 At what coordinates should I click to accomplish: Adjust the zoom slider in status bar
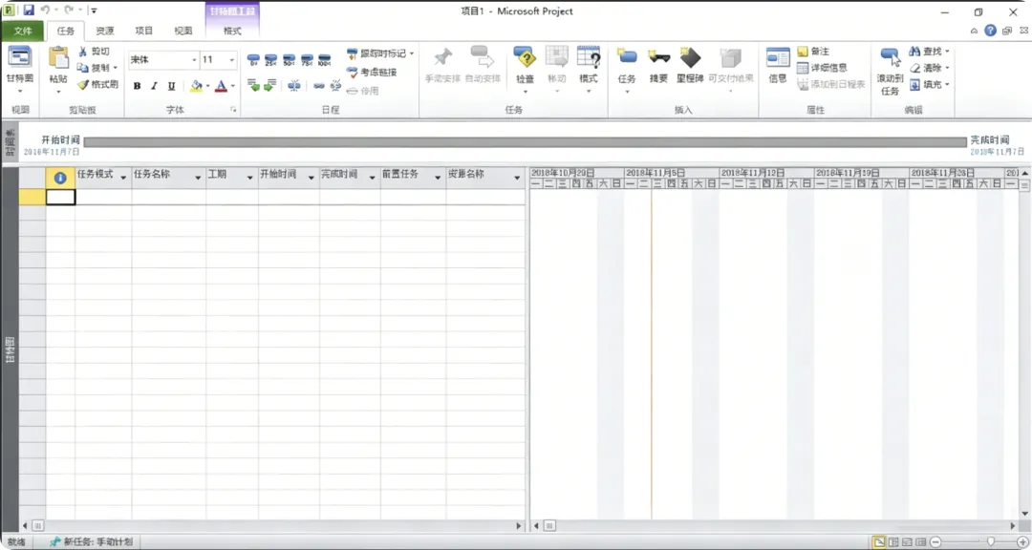(x=991, y=541)
